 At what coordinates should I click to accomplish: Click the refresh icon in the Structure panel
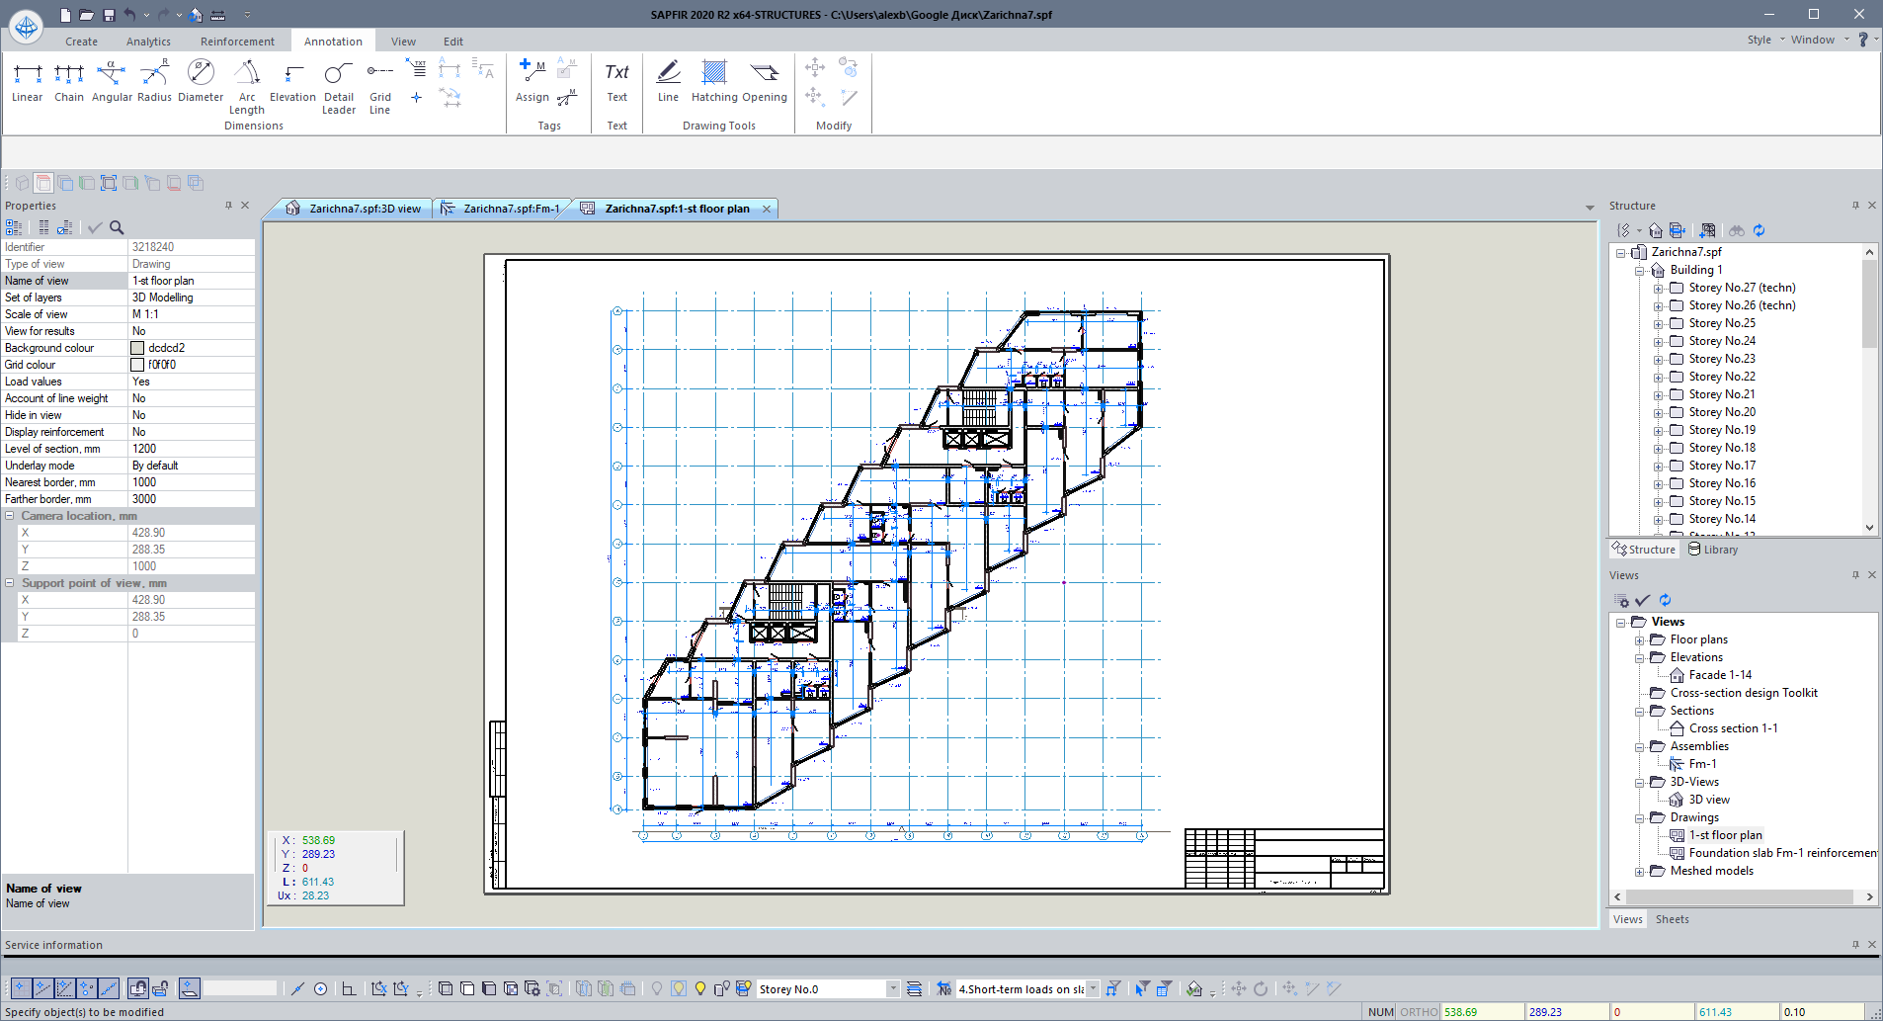pos(1760,230)
